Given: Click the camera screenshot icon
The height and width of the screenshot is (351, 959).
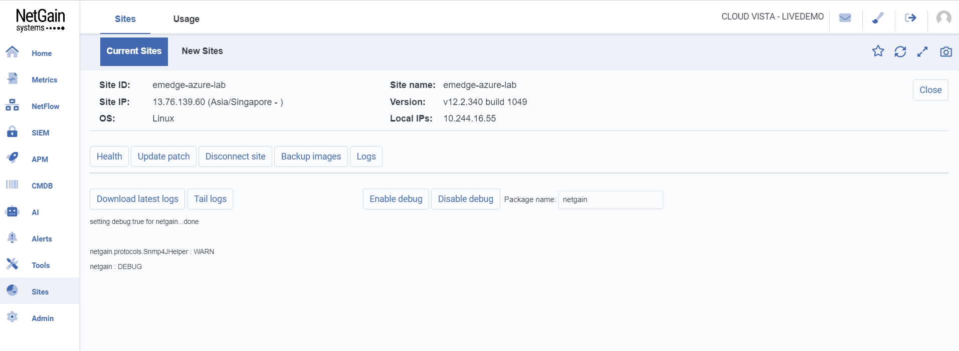Looking at the screenshot, I should (946, 51).
